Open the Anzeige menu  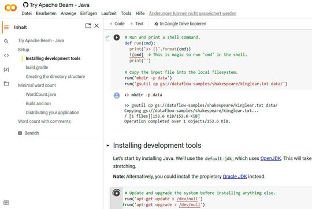(x=68, y=13)
